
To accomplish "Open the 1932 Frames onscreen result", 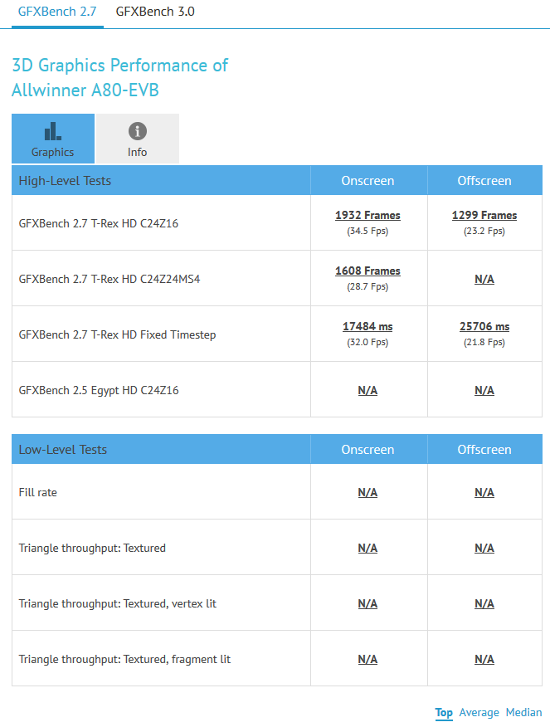I will coord(367,216).
